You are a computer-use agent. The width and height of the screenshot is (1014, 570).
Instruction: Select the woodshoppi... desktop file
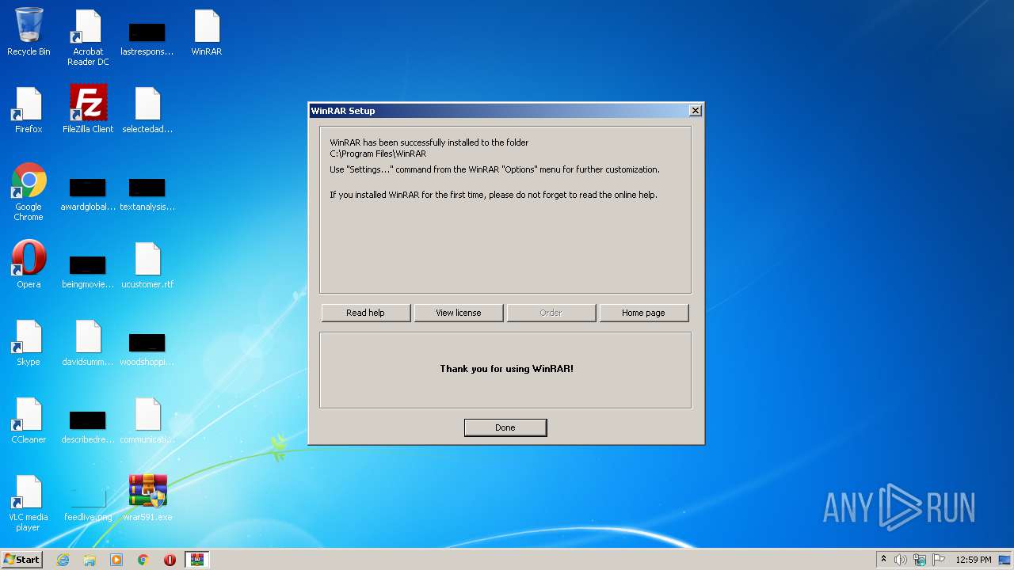(147, 350)
